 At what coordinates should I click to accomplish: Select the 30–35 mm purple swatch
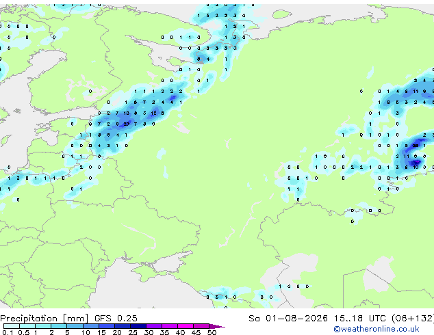pos(153,326)
